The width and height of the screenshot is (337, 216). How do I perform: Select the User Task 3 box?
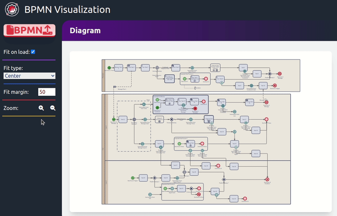[145, 68]
